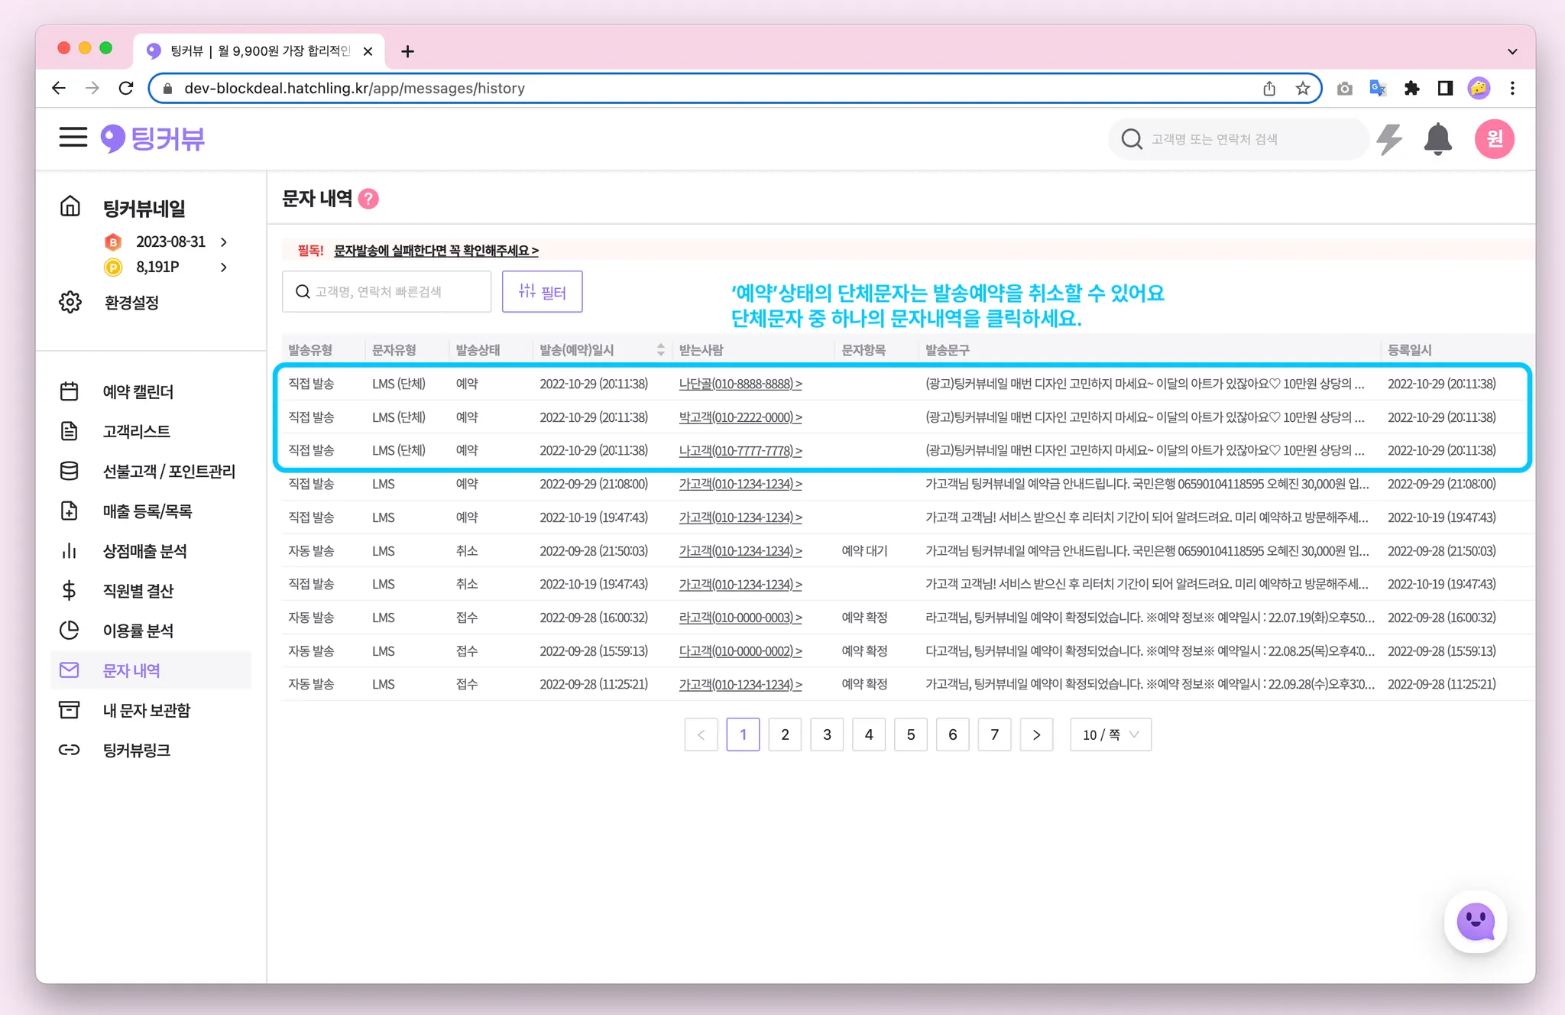Click the 필터 button

tap(542, 292)
